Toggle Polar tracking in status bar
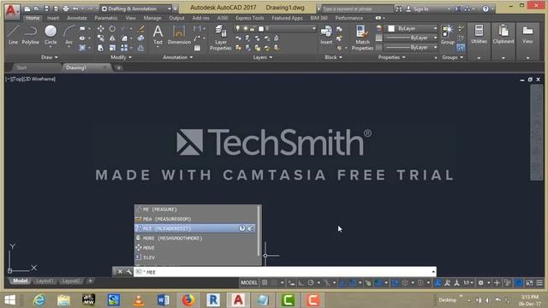Screen dimensions: 548x308 [x=311, y=283]
